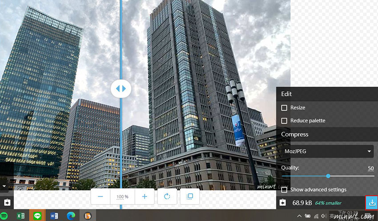The image size is (378, 221).
Task: Click the Compress section header
Action: click(327, 134)
